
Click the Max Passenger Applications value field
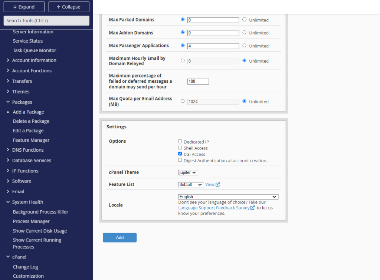(x=213, y=46)
